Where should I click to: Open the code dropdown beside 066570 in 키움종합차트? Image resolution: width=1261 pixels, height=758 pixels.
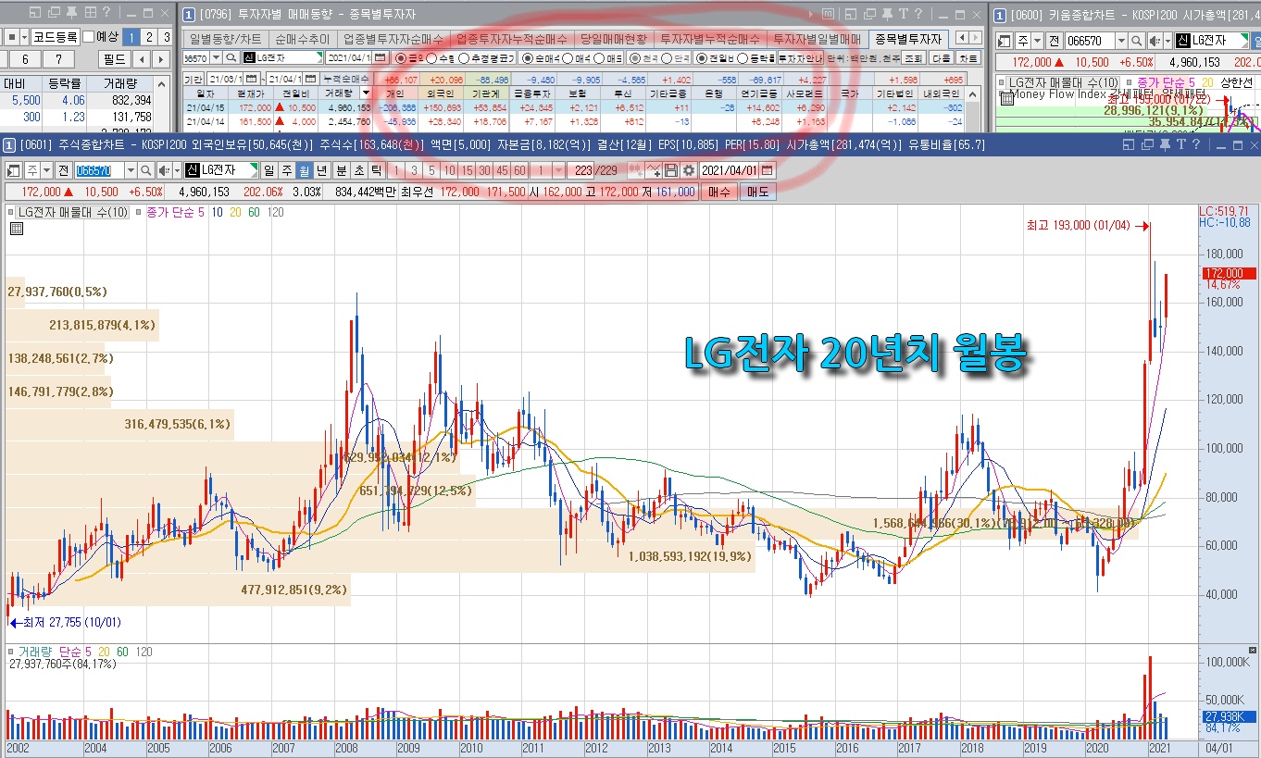(x=1121, y=41)
